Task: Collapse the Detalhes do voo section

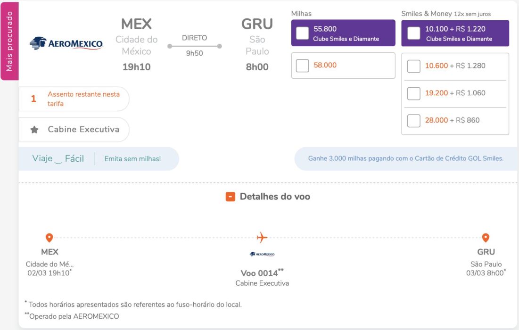Action: pos(268,197)
